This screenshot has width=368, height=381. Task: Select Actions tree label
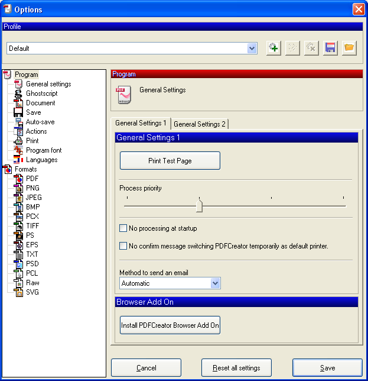click(x=37, y=131)
